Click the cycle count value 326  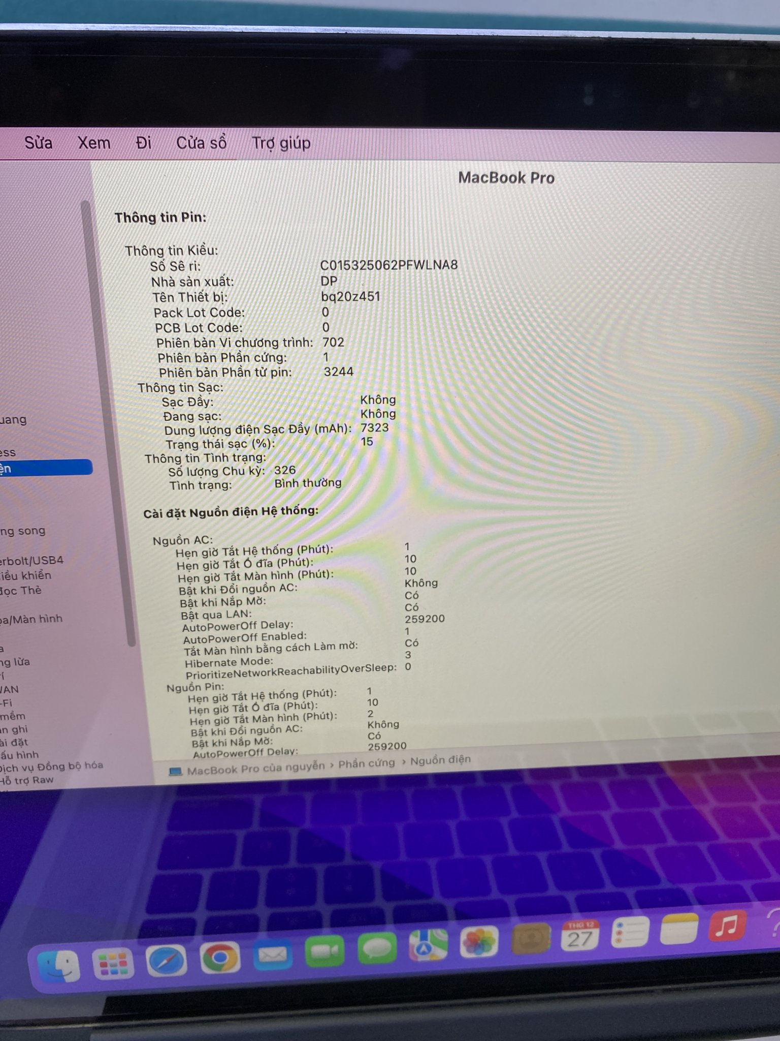(x=285, y=470)
